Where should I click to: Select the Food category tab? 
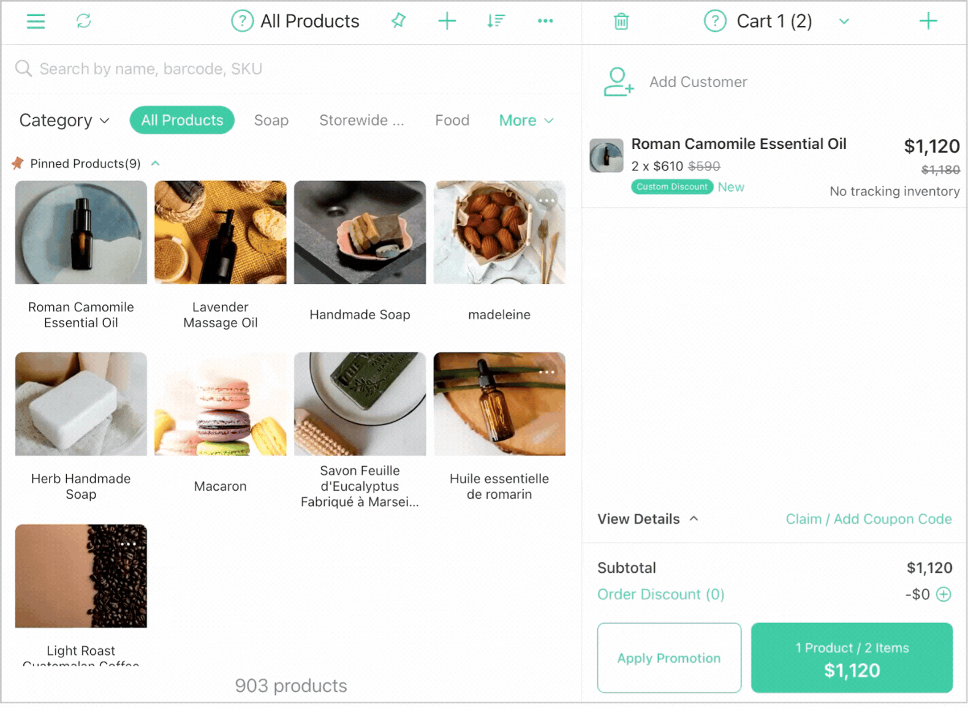(x=452, y=120)
